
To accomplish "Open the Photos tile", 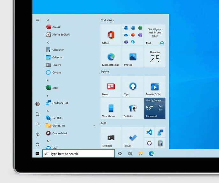I will pyautogui.click(x=133, y=57).
